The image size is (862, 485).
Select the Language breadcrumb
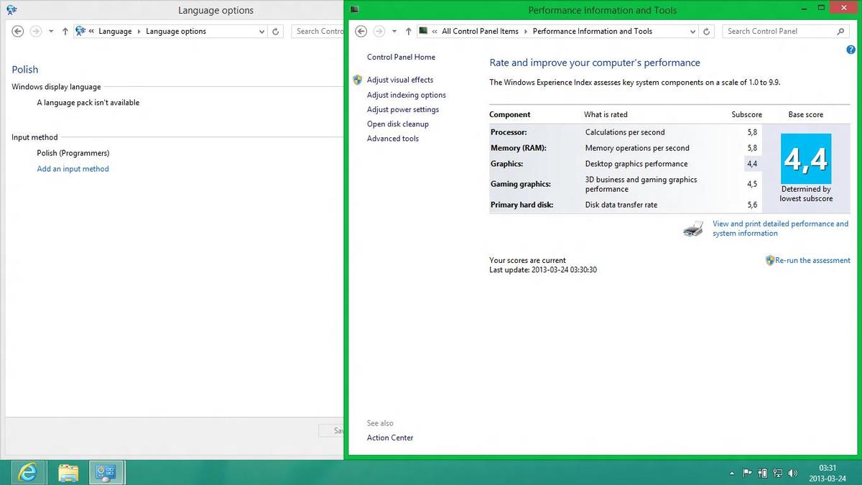115,32
